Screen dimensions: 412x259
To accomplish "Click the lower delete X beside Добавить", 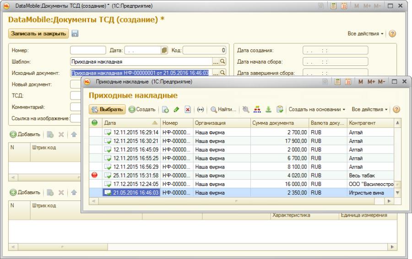I will [61, 192].
